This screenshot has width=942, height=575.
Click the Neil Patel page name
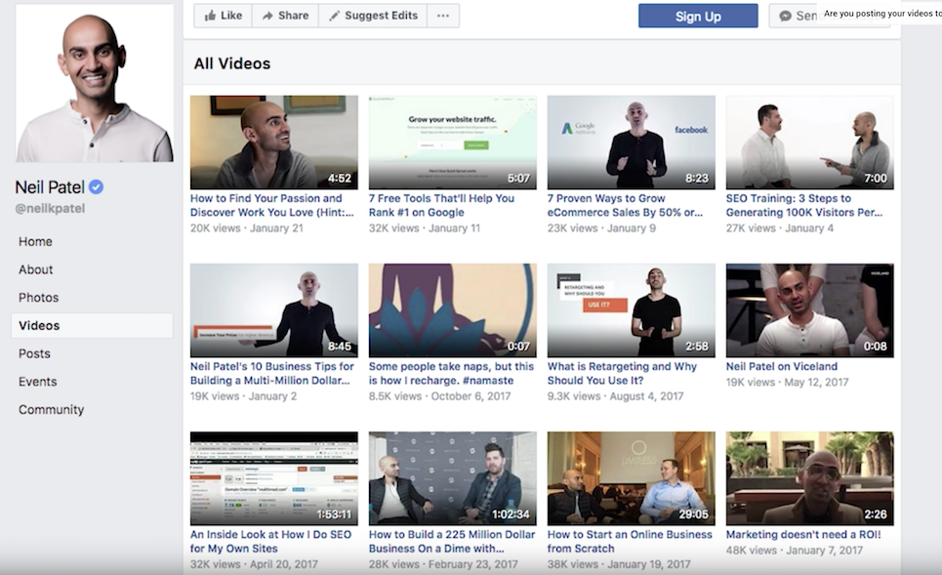pos(50,186)
